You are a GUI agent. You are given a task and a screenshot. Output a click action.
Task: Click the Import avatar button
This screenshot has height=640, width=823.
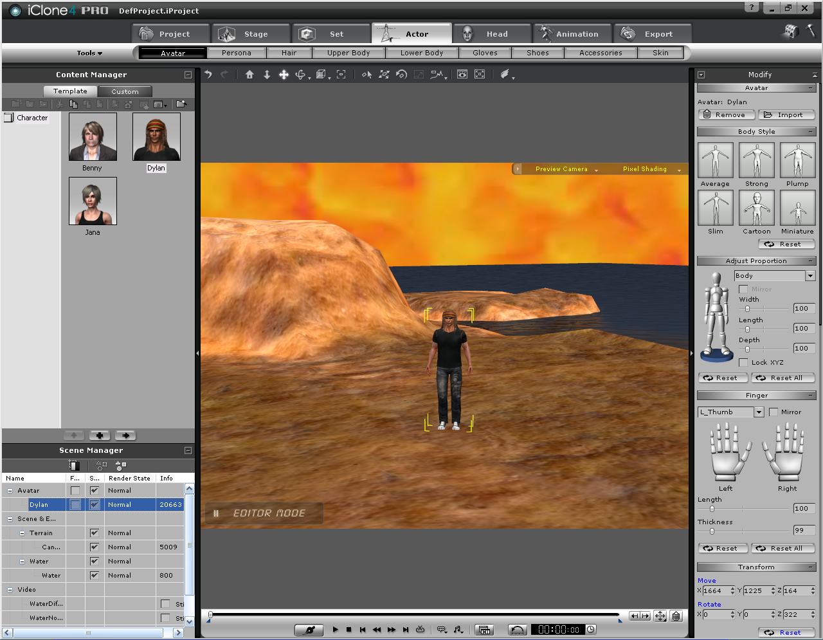[x=786, y=115]
